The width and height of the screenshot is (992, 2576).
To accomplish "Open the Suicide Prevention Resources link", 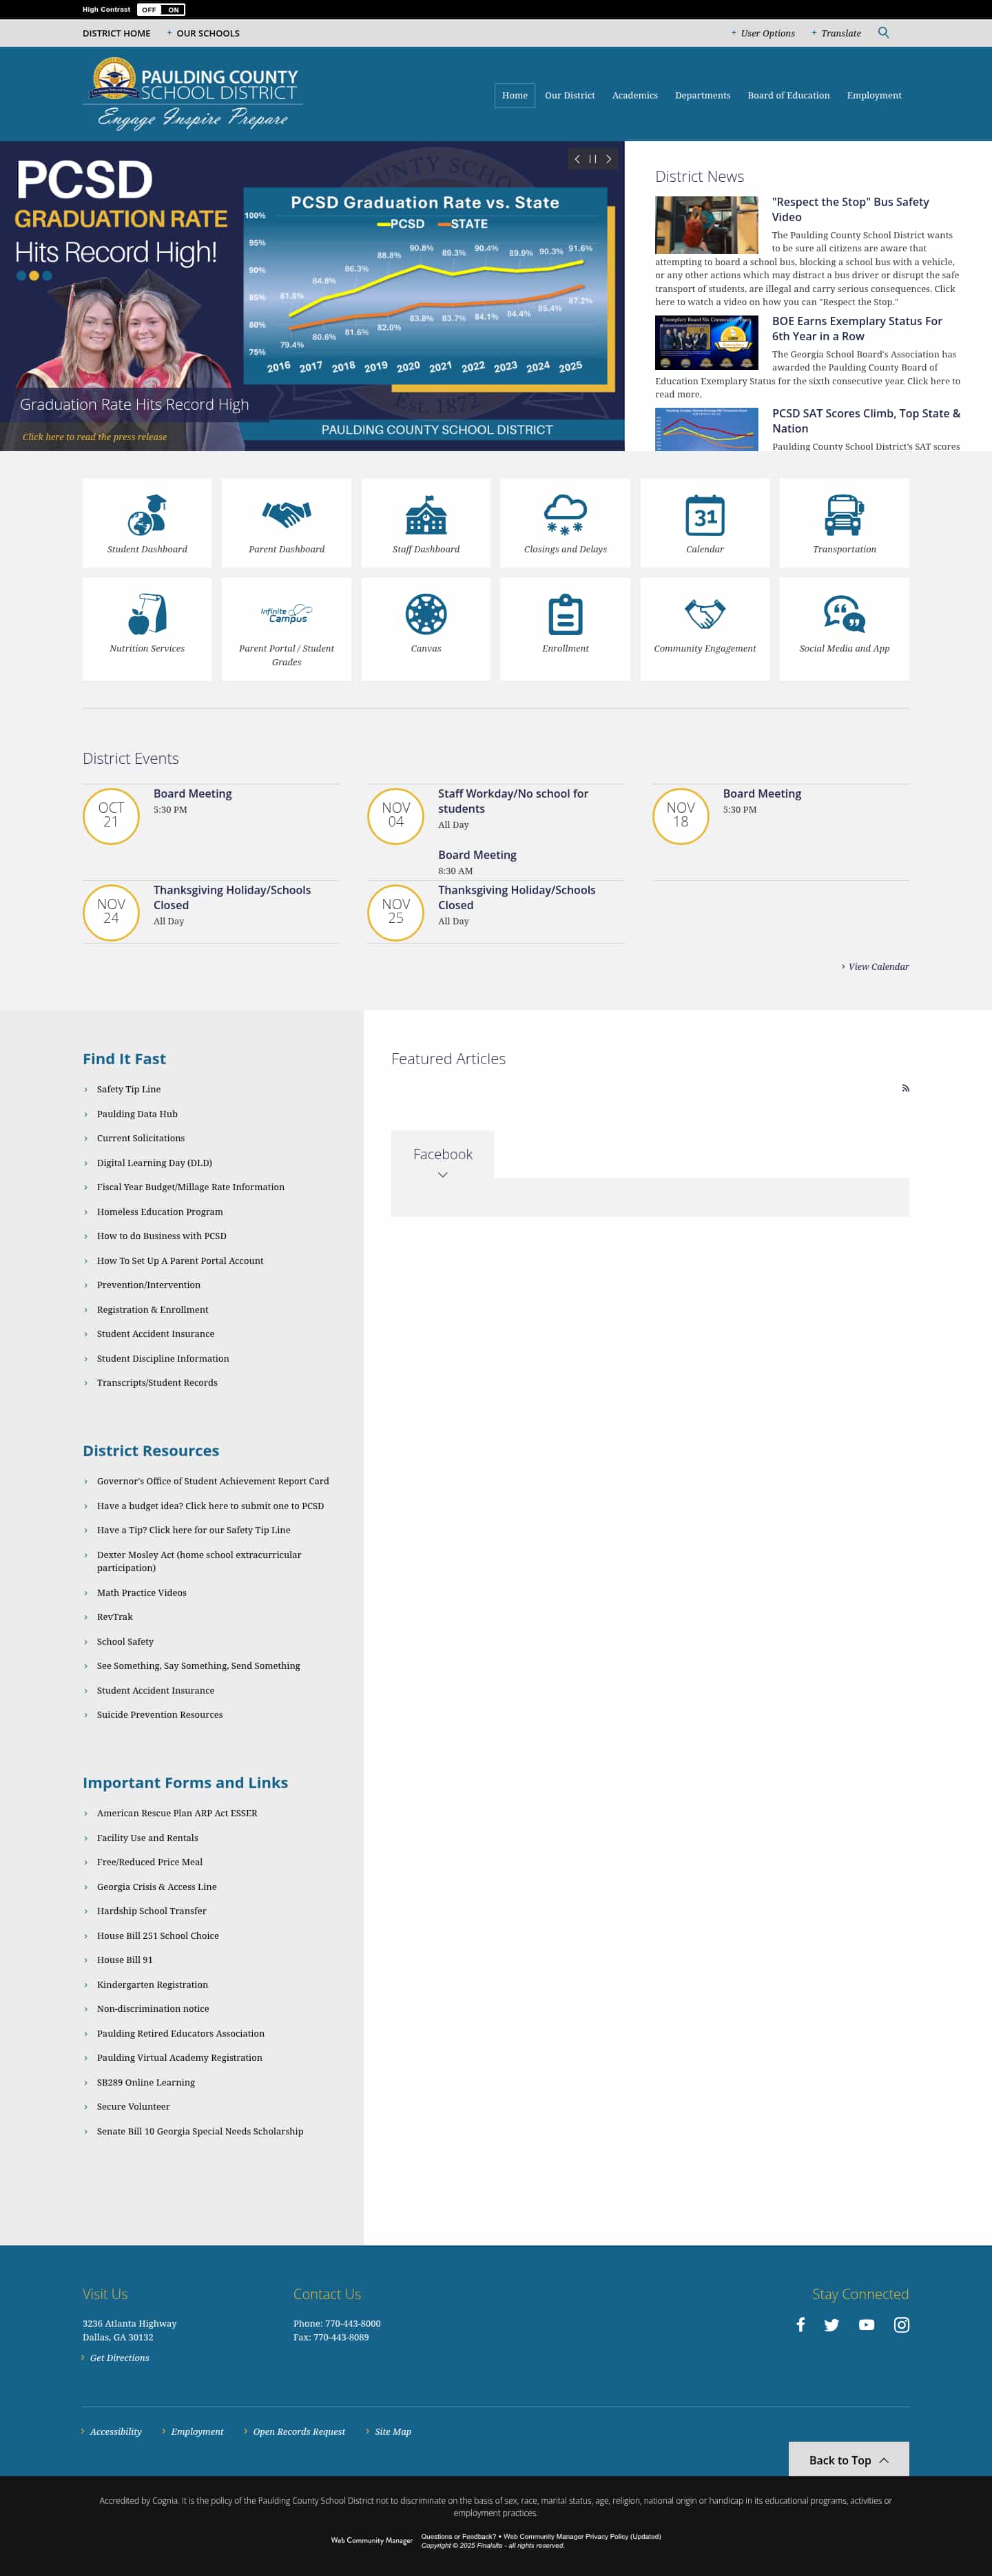I will [x=160, y=1714].
